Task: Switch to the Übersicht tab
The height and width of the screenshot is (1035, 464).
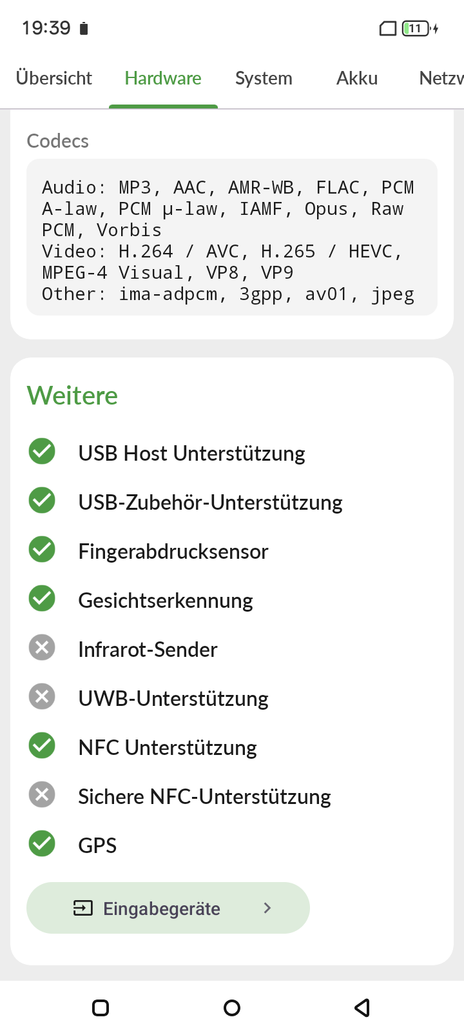Action: click(x=54, y=79)
